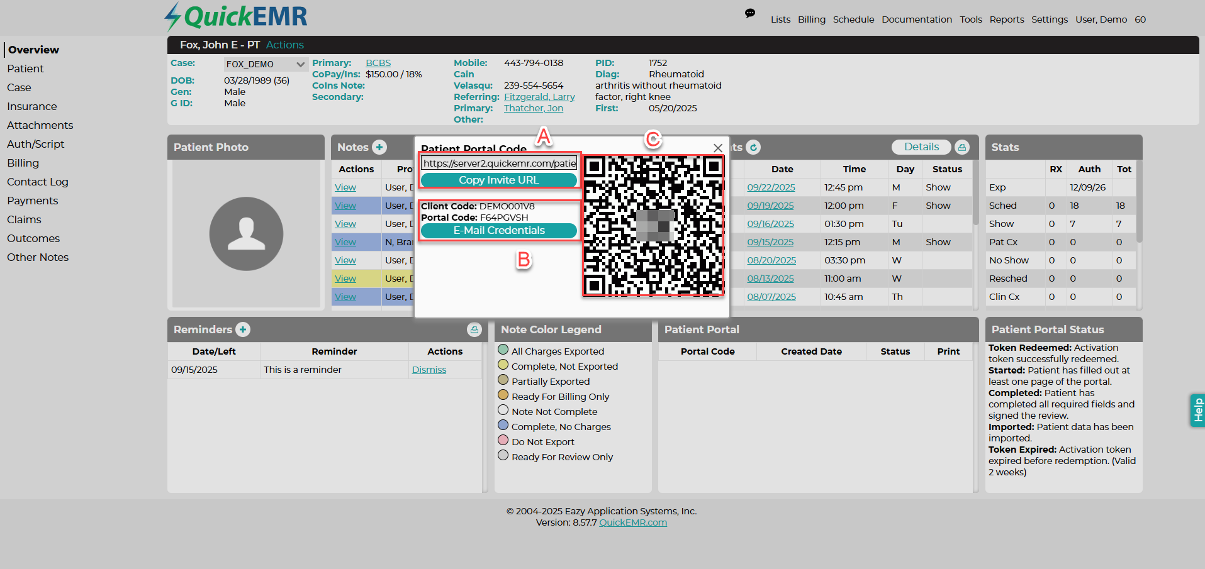Open the 08/13/2025 appointment link
This screenshot has width=1205, height=569.
click(x=770, y=279)
